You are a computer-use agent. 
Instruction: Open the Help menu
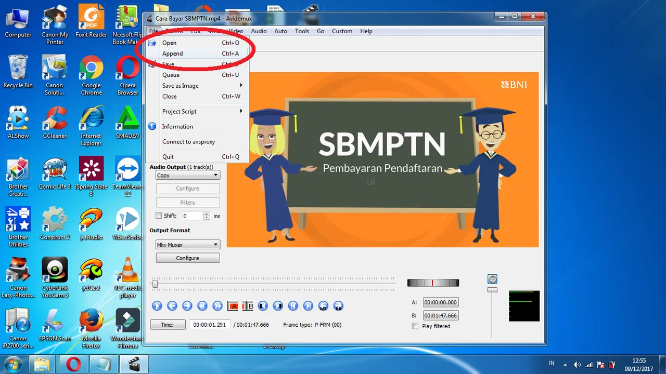click(x=366, y=31)
